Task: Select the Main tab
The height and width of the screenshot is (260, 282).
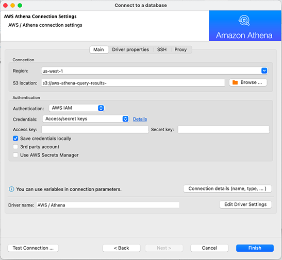Action: tap(98, 49)
